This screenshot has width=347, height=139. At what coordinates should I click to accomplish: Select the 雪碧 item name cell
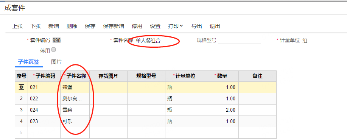(75, 110)
